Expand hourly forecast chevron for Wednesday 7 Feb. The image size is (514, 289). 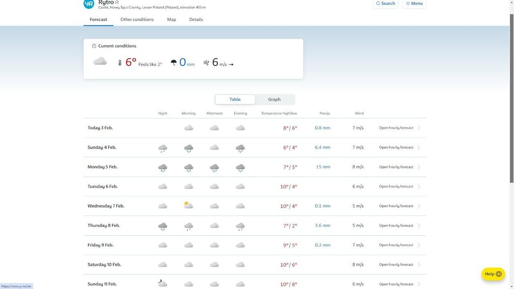[x=419, y=206]
